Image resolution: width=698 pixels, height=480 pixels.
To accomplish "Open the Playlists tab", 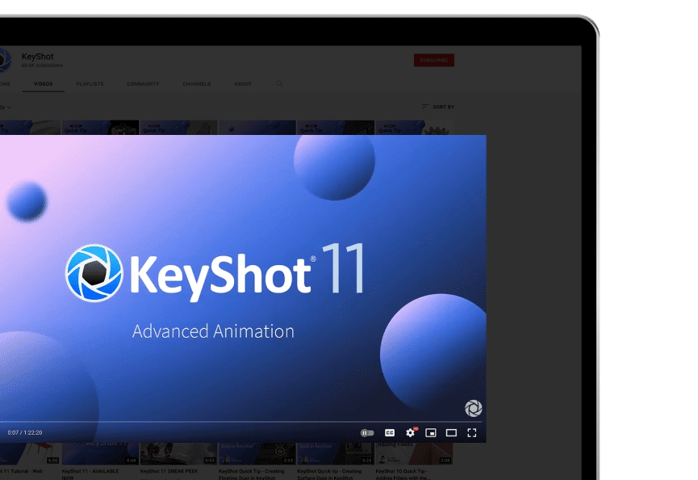I will pos(90,84).
